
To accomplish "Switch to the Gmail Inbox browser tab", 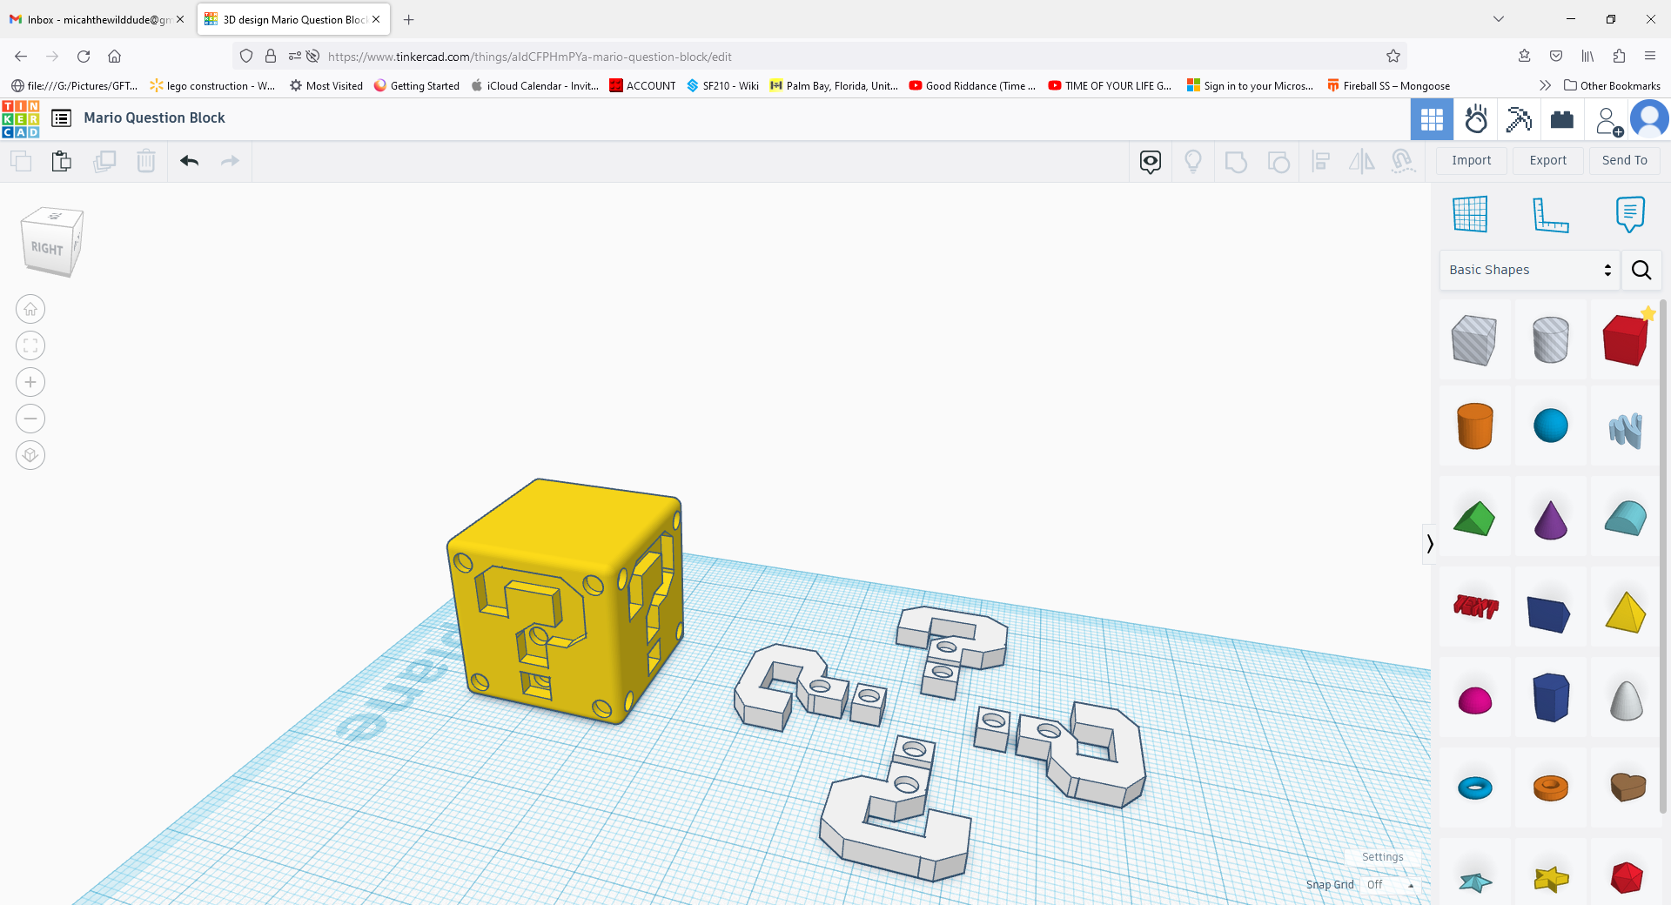I will pyautogui.click(x=96, y=18).
